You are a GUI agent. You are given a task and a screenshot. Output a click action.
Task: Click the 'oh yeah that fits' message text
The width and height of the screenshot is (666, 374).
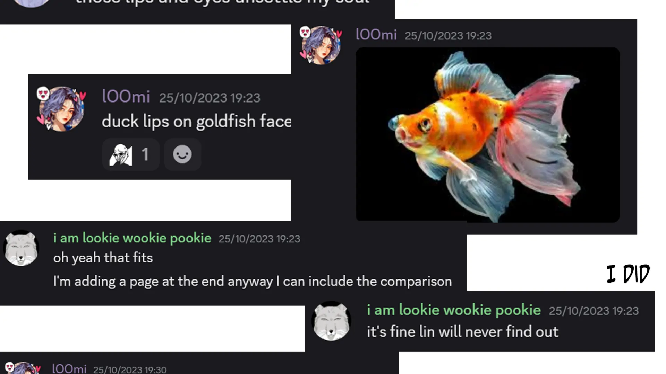point(103,258)
